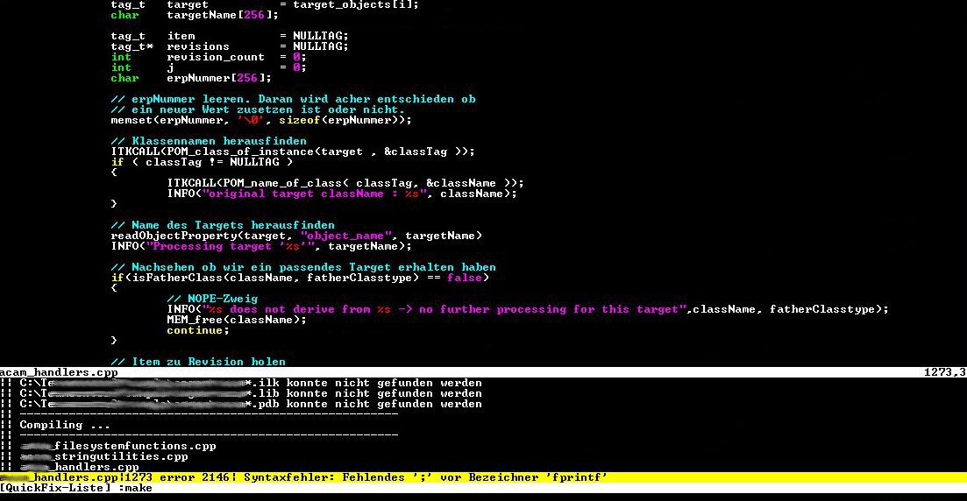
Task: Click the 'continue;' statement
Action: tap(198, 330)
